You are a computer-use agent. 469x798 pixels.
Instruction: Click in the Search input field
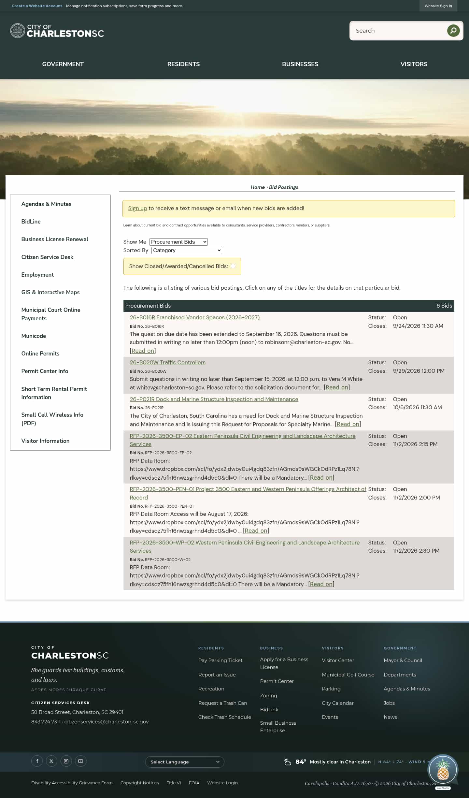point(398,31)
